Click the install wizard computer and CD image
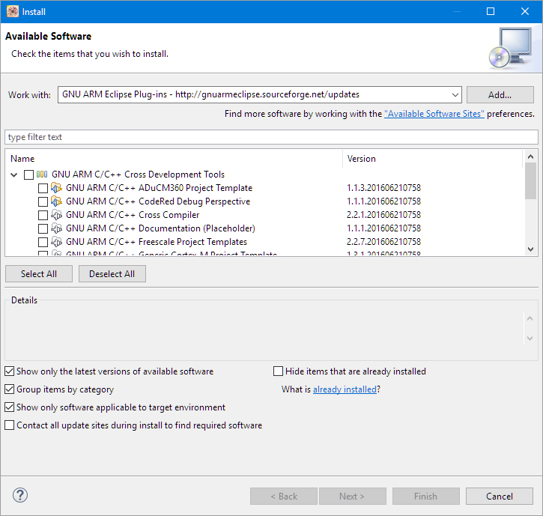 pos(511,48)
